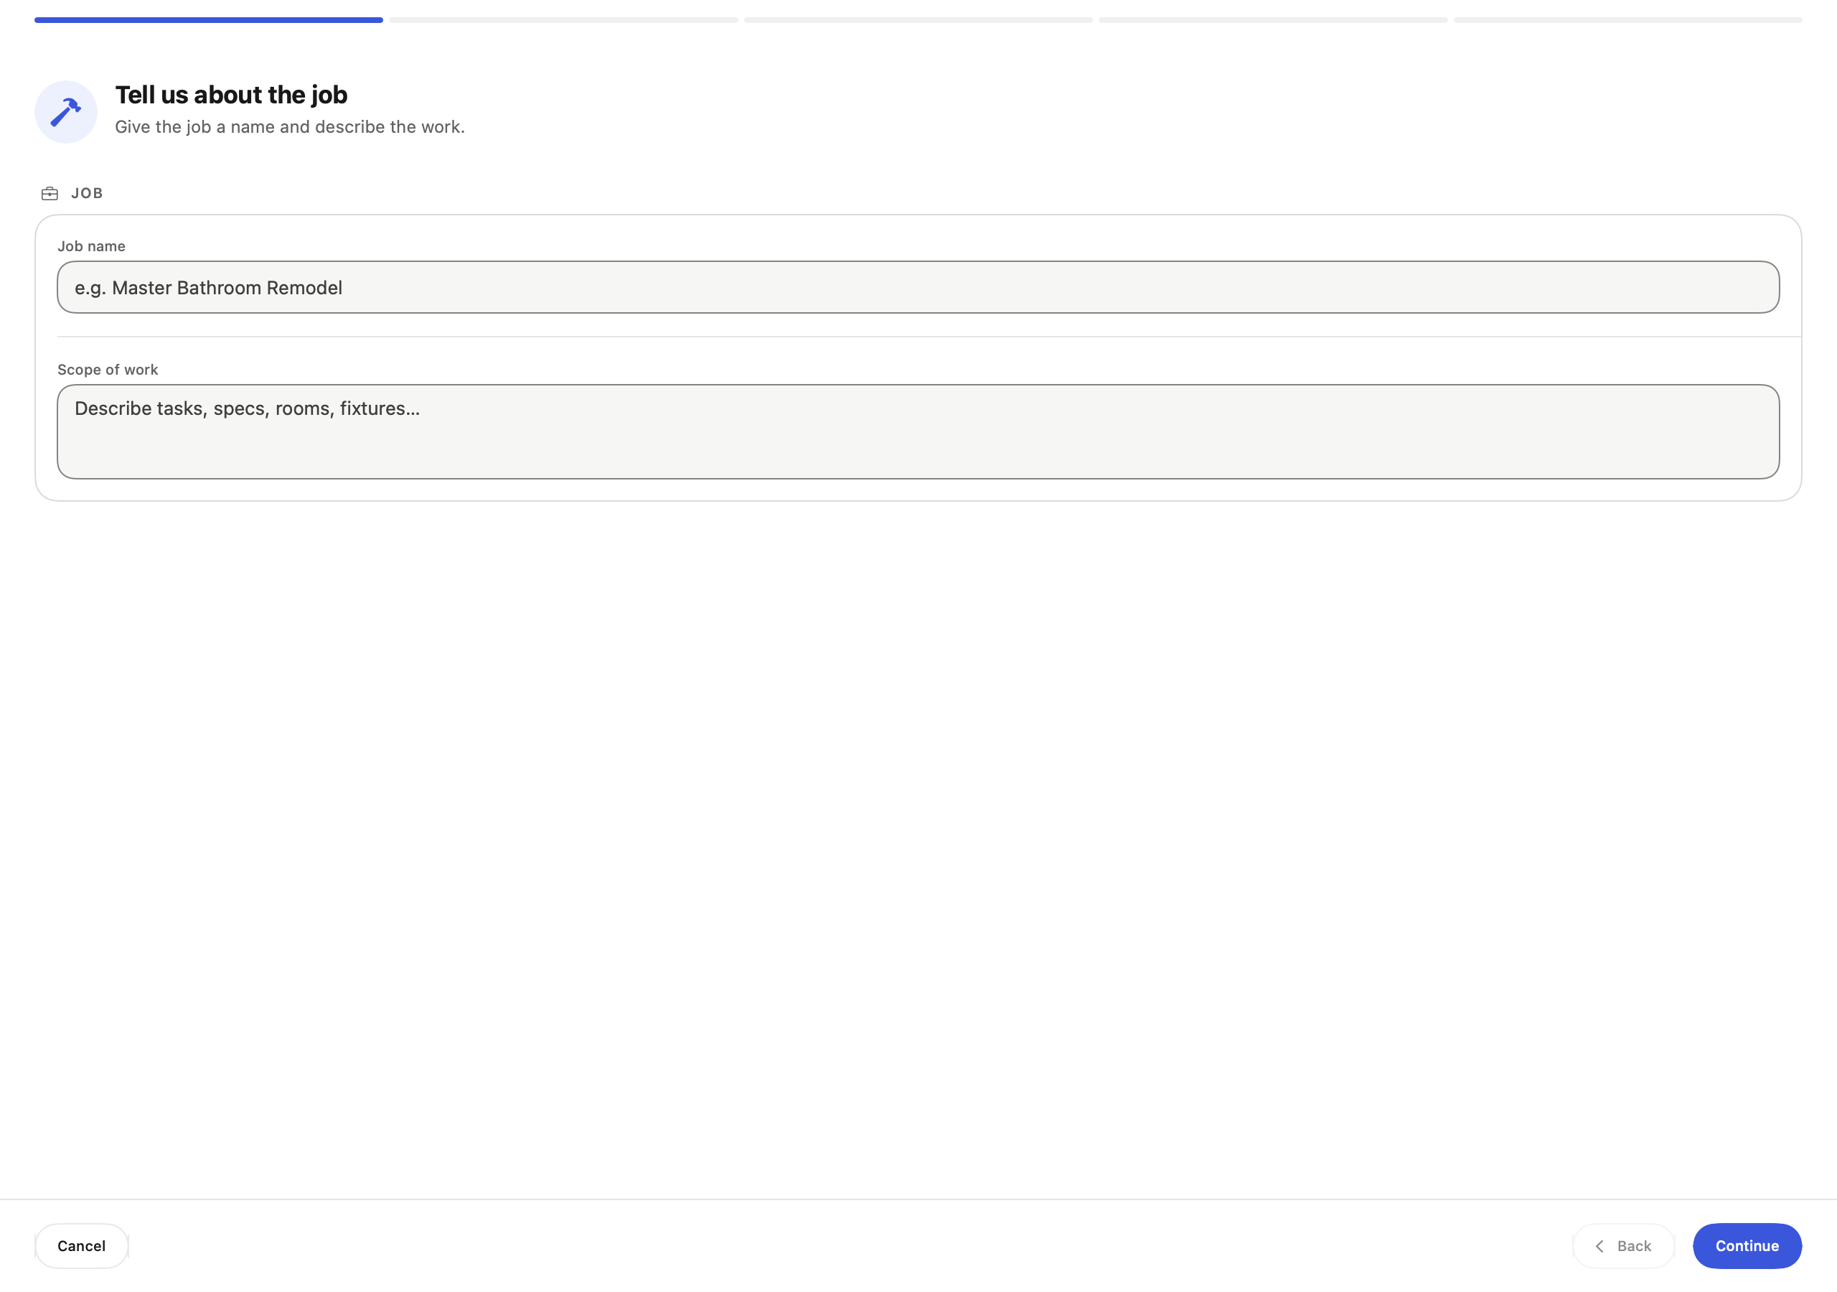The height and width of the screenshot is (1292, 1837).
Task: Click the back chevron arrow icon
Action: 1599,1245
